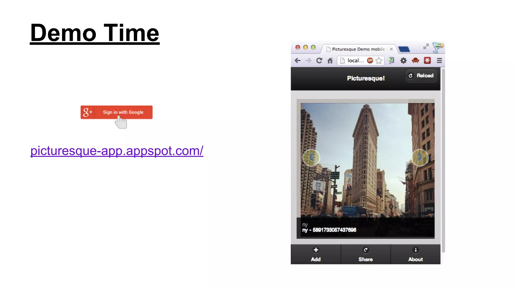Click the red couch extension icon
The width and height of the screenshot is (514, 289).
pyautogui.click(x=415, y=60)
